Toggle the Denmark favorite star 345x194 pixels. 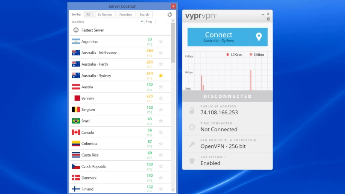pyautogui.click(x=161, y=178)
